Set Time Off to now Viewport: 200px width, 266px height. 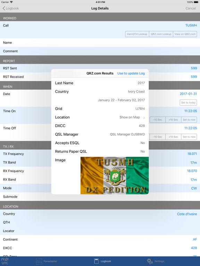[189, 137]
